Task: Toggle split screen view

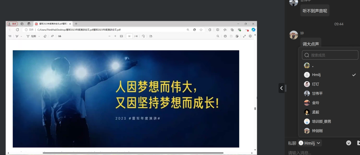Action: pos(217,30)
